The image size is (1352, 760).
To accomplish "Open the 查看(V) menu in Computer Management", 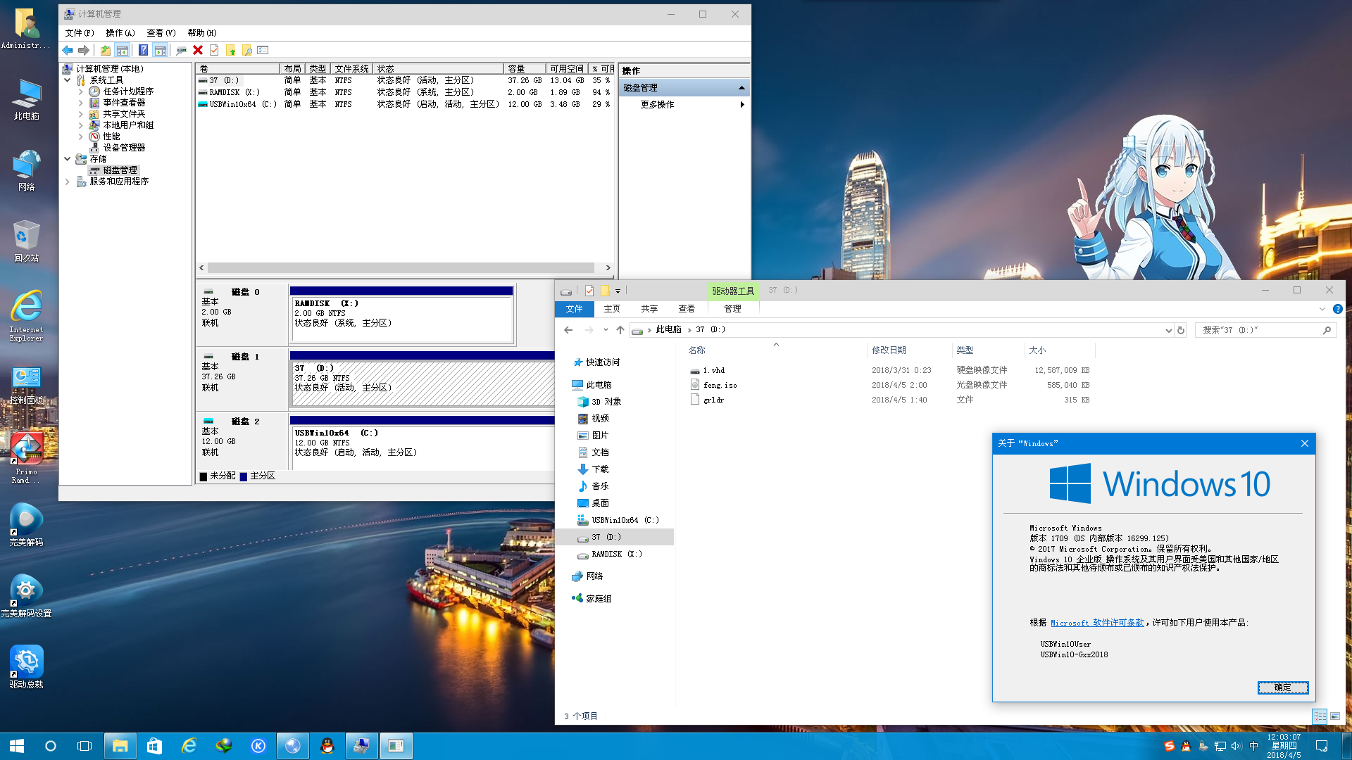I will point(161,33).
